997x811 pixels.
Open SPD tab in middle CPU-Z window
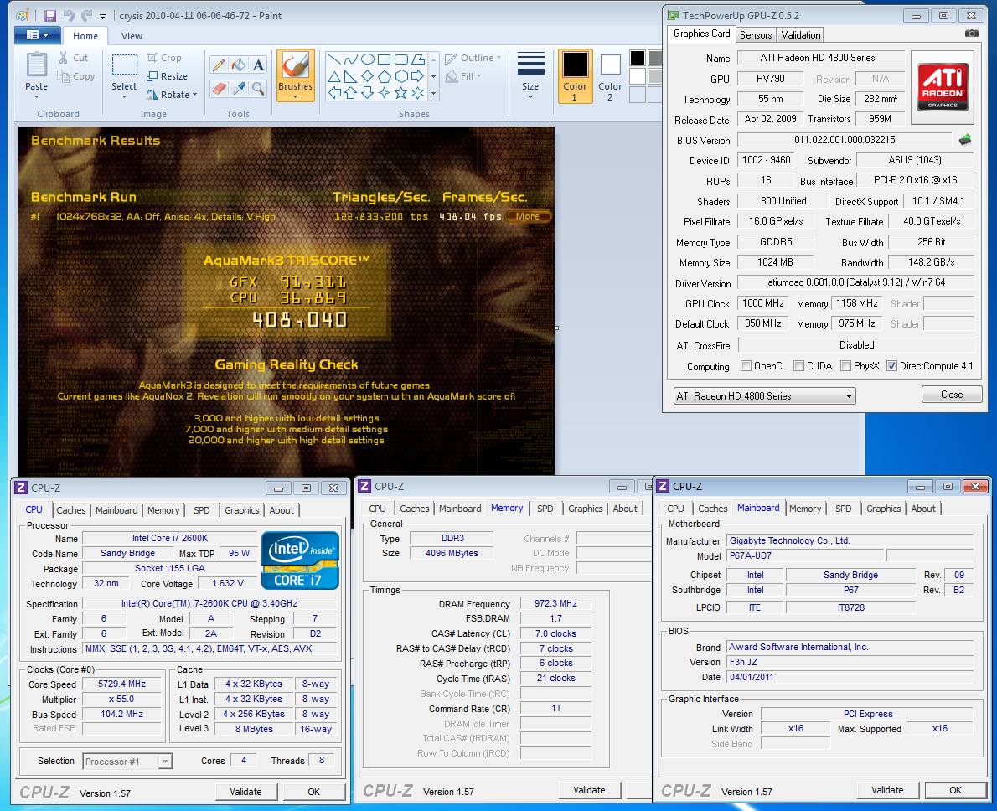[545, 509]
